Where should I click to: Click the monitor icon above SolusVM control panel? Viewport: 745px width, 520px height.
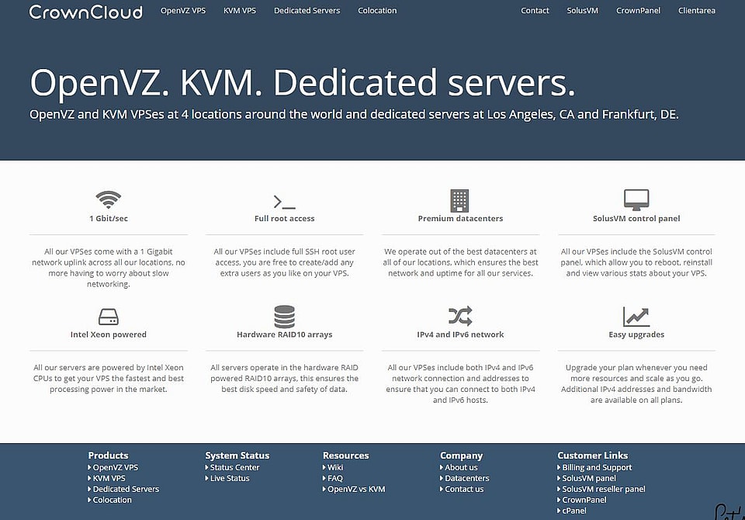(636, 200)
